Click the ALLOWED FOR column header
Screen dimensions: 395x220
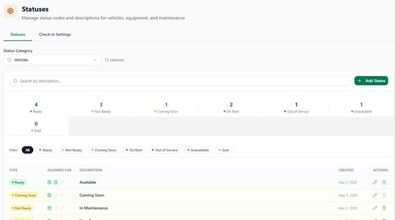(60, 170)
